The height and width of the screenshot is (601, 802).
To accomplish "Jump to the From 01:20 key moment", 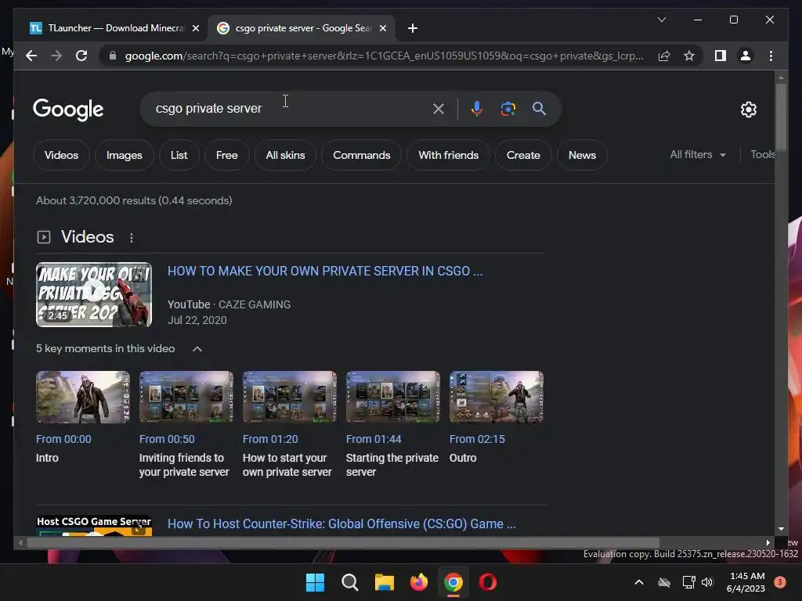I will tap(270, 439).
